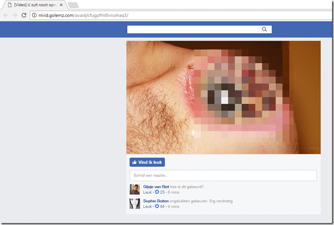Screen dimensions: 334x225
Task: Click Leuk under Sophie's comment
Action: pos(147,206)
